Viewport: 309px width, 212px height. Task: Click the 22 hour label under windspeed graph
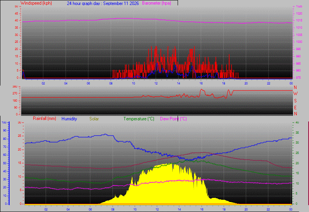(269, 83)
